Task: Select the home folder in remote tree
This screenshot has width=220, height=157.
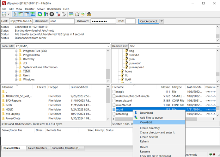Action: tap(129, 71)
